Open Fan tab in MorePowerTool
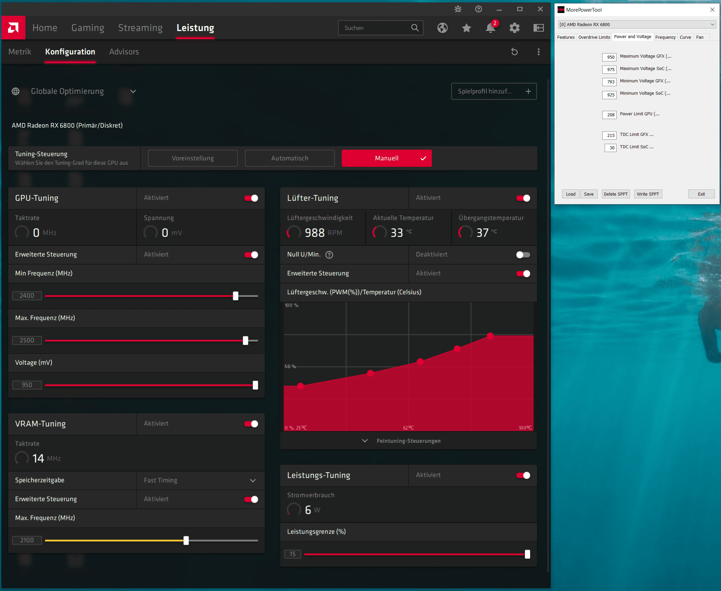 pos(700,37)
